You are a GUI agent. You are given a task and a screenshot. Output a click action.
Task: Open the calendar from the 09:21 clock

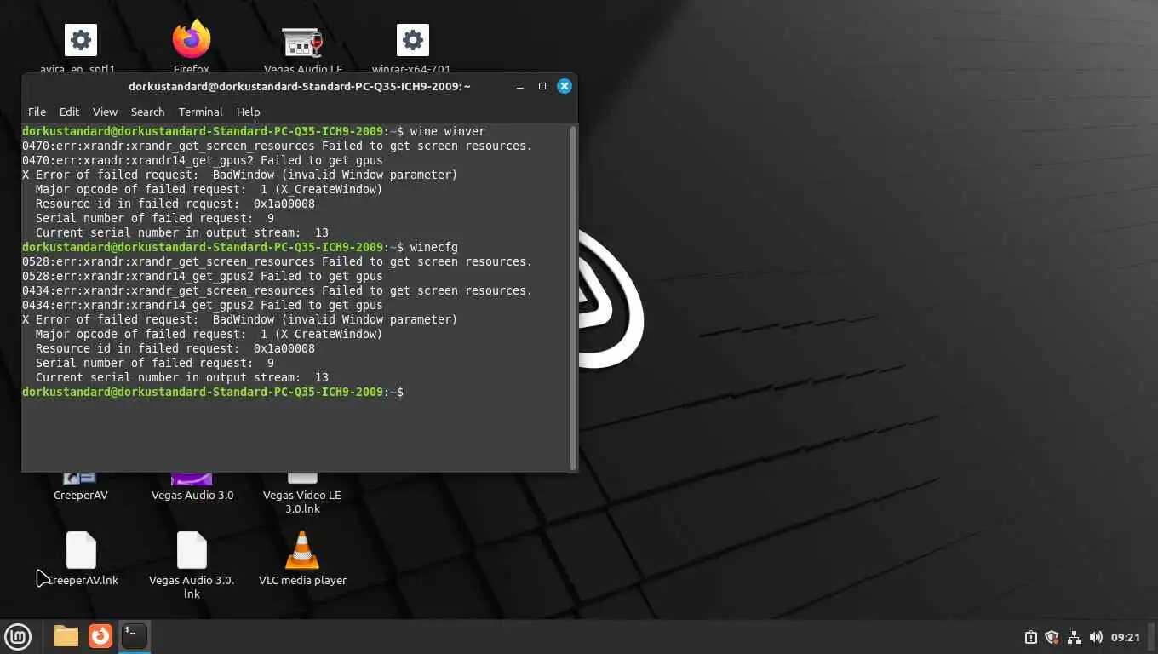[1126, 637]
